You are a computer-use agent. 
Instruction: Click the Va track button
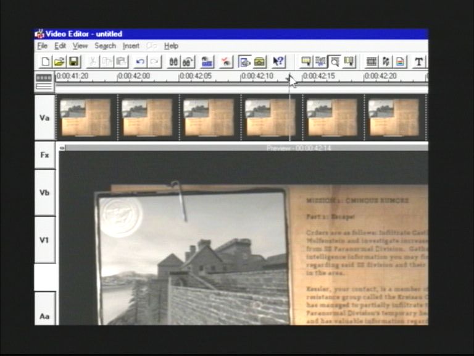(44, 117)
